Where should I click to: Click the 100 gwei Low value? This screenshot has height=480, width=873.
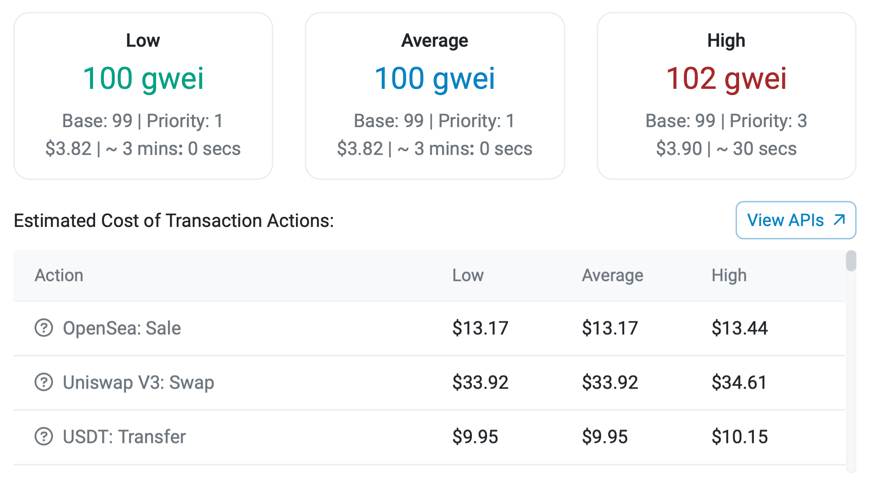point(143,79)
